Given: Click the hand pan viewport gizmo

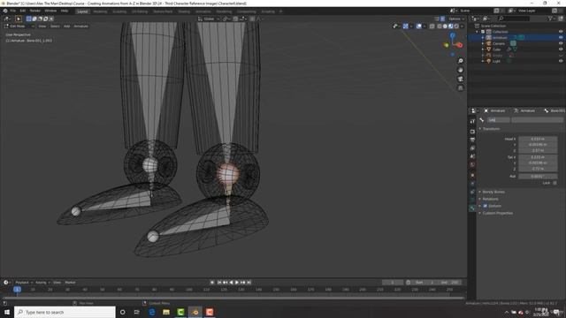Looking at the screenshot, I should (x=460, y=70).
